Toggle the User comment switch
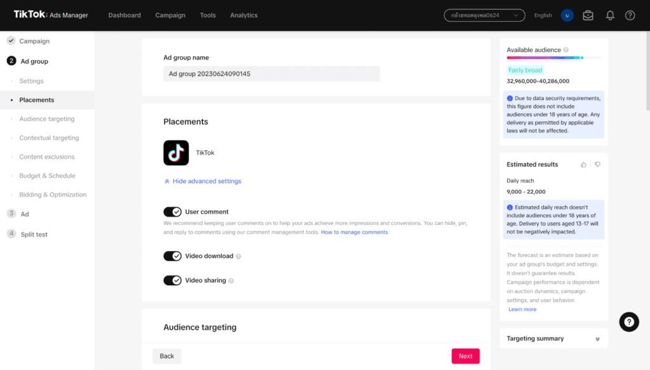 click(x=173, y=212)
